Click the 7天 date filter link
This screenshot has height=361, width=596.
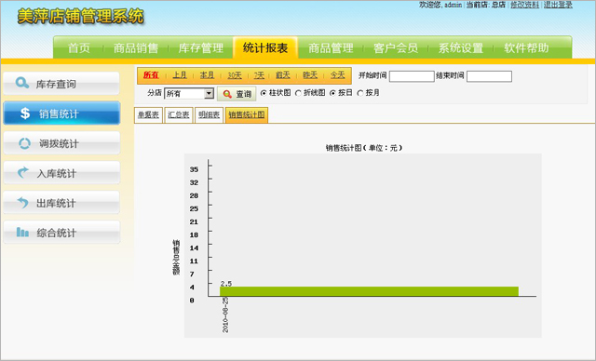pos(259,75)
